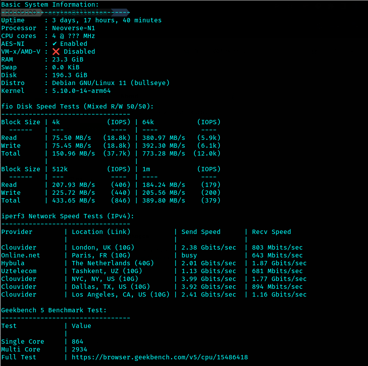
Task: Click the 'Recv Speed' column header
Action: coord(272,232)
